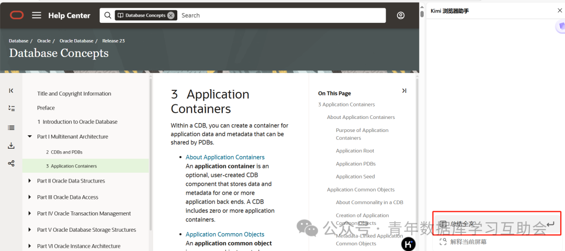Click the Oracle logo icon

coord(17,15)
